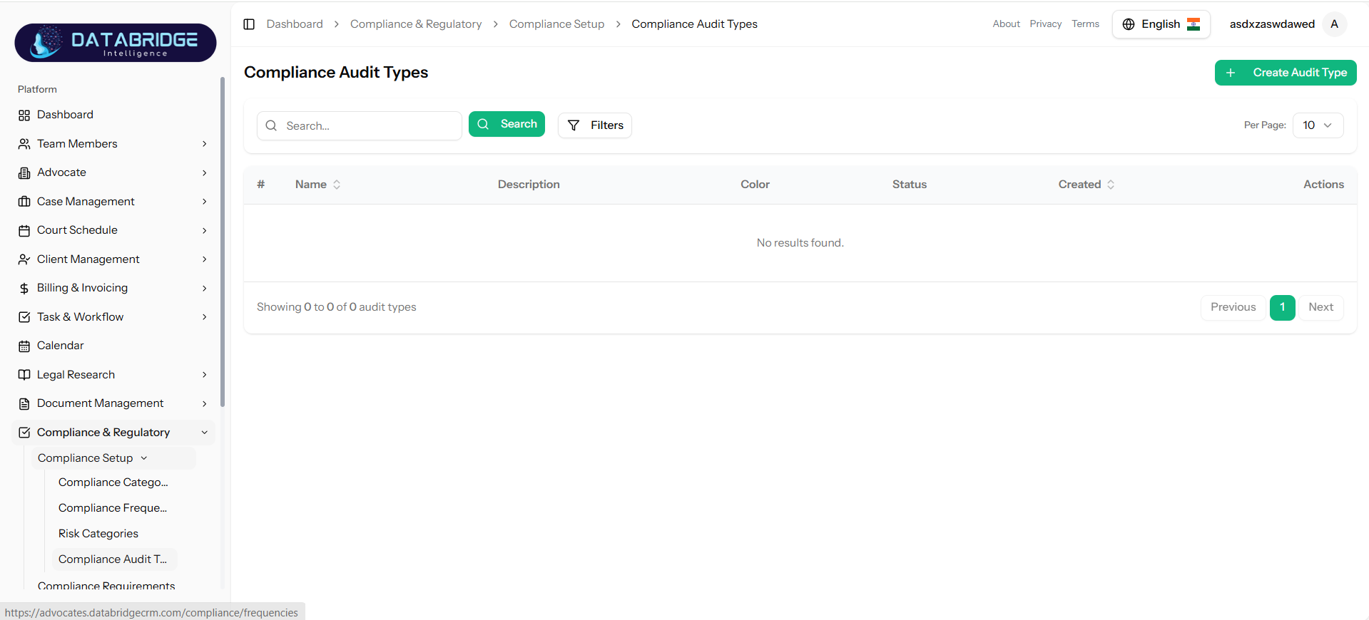Open the Dashboard sidebar item
This screenshot has width=1369, height=620.
point(113,115)
